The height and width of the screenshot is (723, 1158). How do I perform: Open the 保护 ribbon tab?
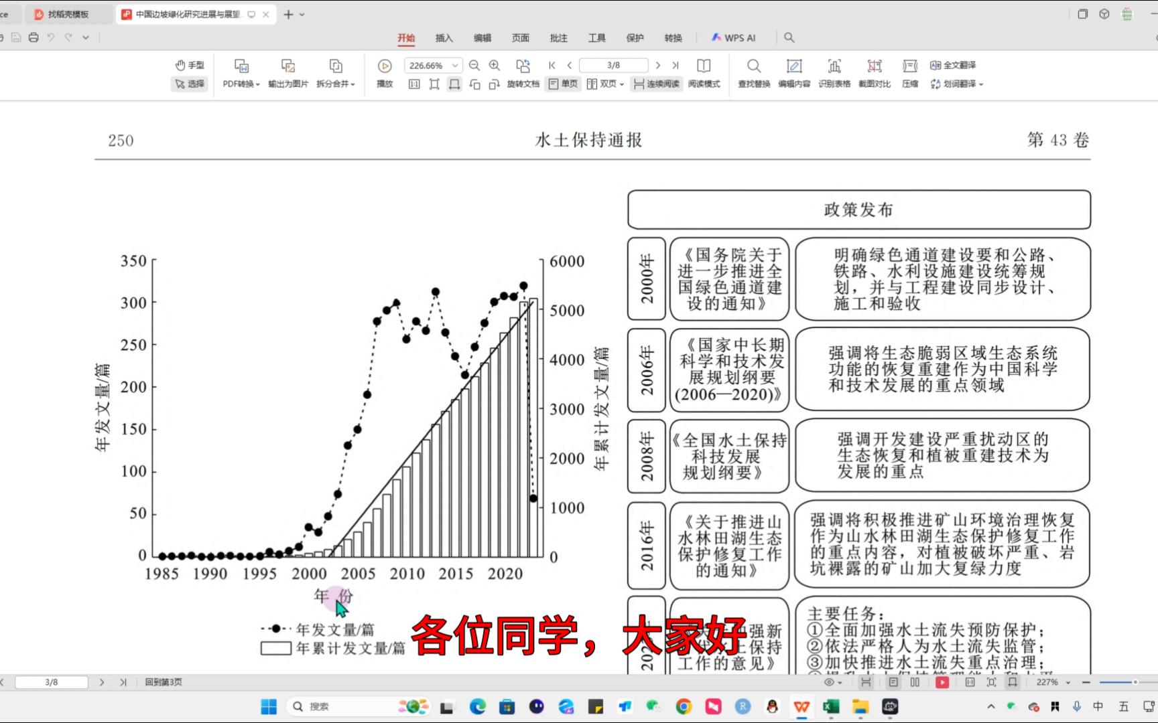[x=635, y=38]
